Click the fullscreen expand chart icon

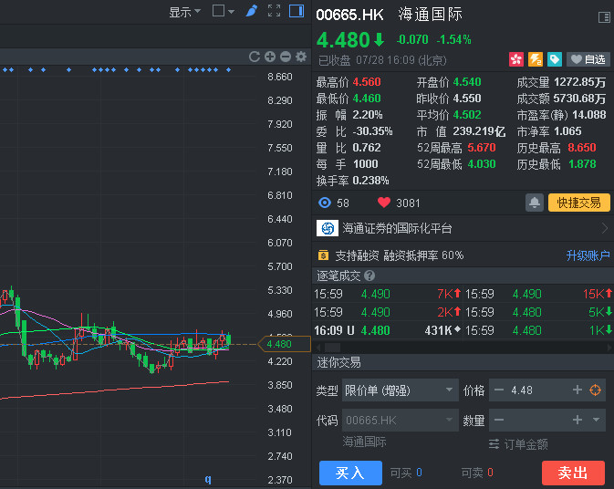[x=274, y=11]
